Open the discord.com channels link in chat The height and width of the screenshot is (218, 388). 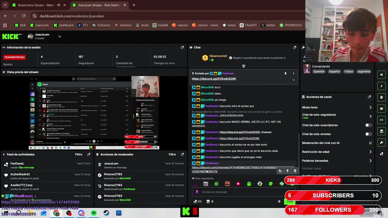243,169
